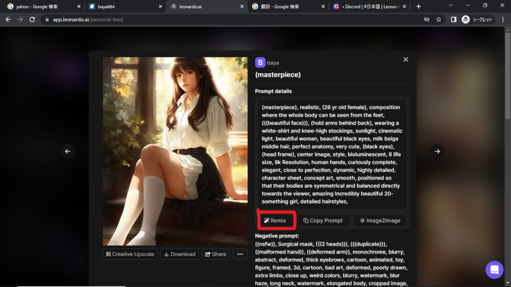Click the generated girl image thumbnail

pos(175,151)
